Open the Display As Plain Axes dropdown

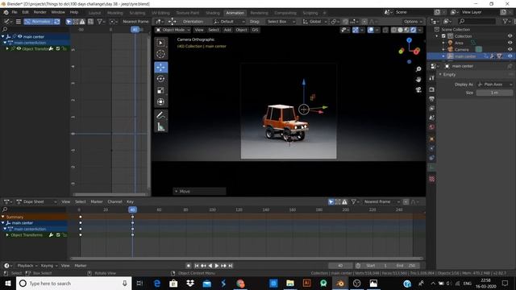[495, 85]
